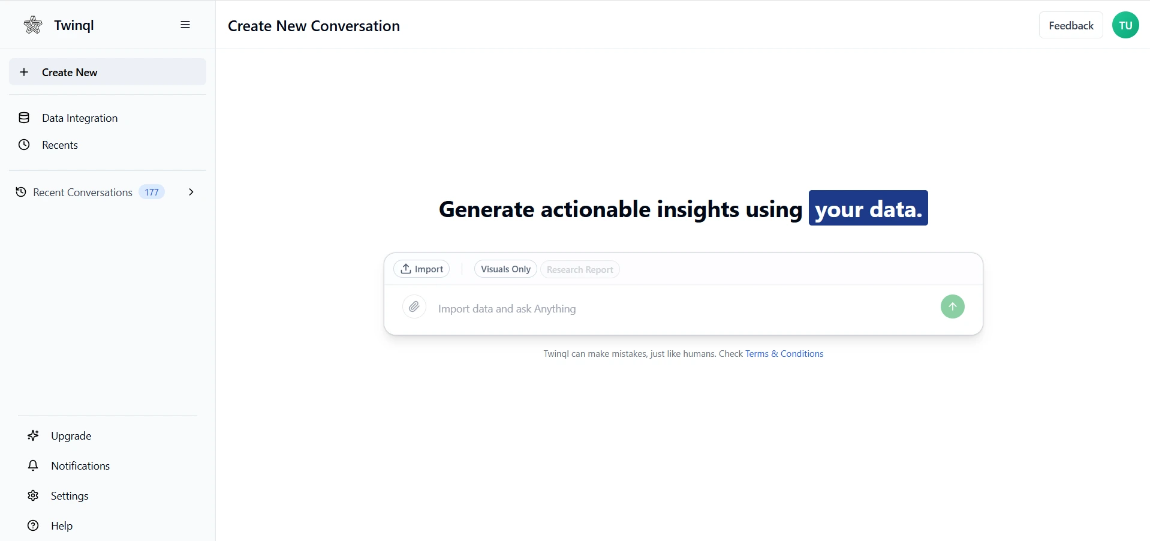The image size is (1150, 541).
Task: Click the Recent Conversations count badge
Action: [x=151, y=192]
